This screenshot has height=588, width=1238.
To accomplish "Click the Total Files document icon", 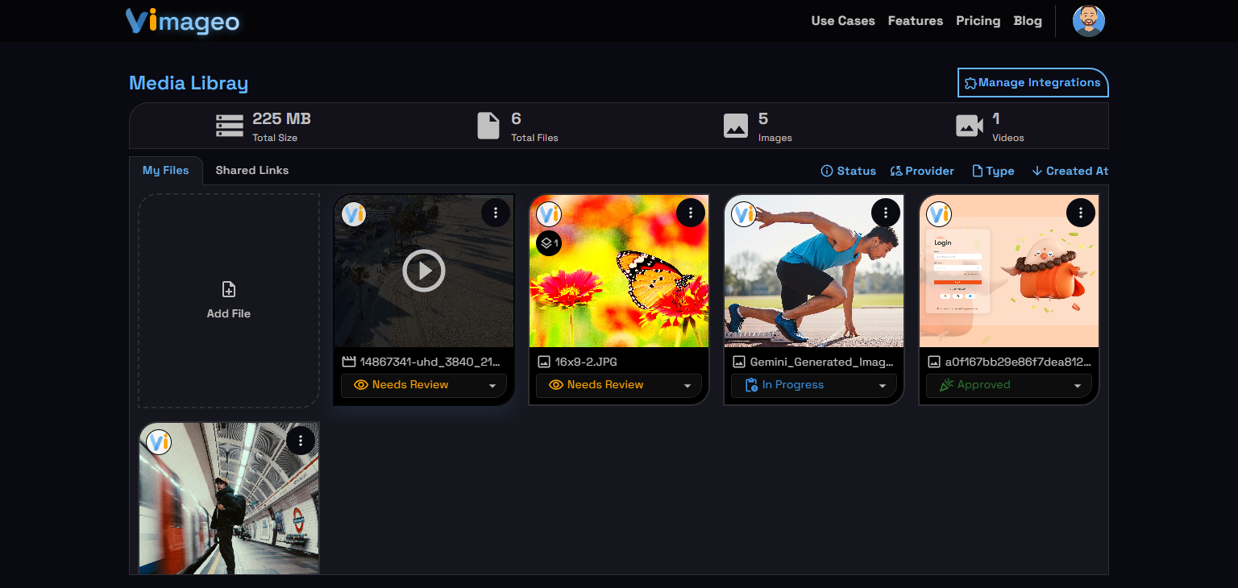I will (488, 126).
